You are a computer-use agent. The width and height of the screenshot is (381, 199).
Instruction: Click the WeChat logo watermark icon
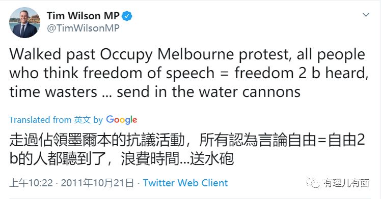pos(313,183)
